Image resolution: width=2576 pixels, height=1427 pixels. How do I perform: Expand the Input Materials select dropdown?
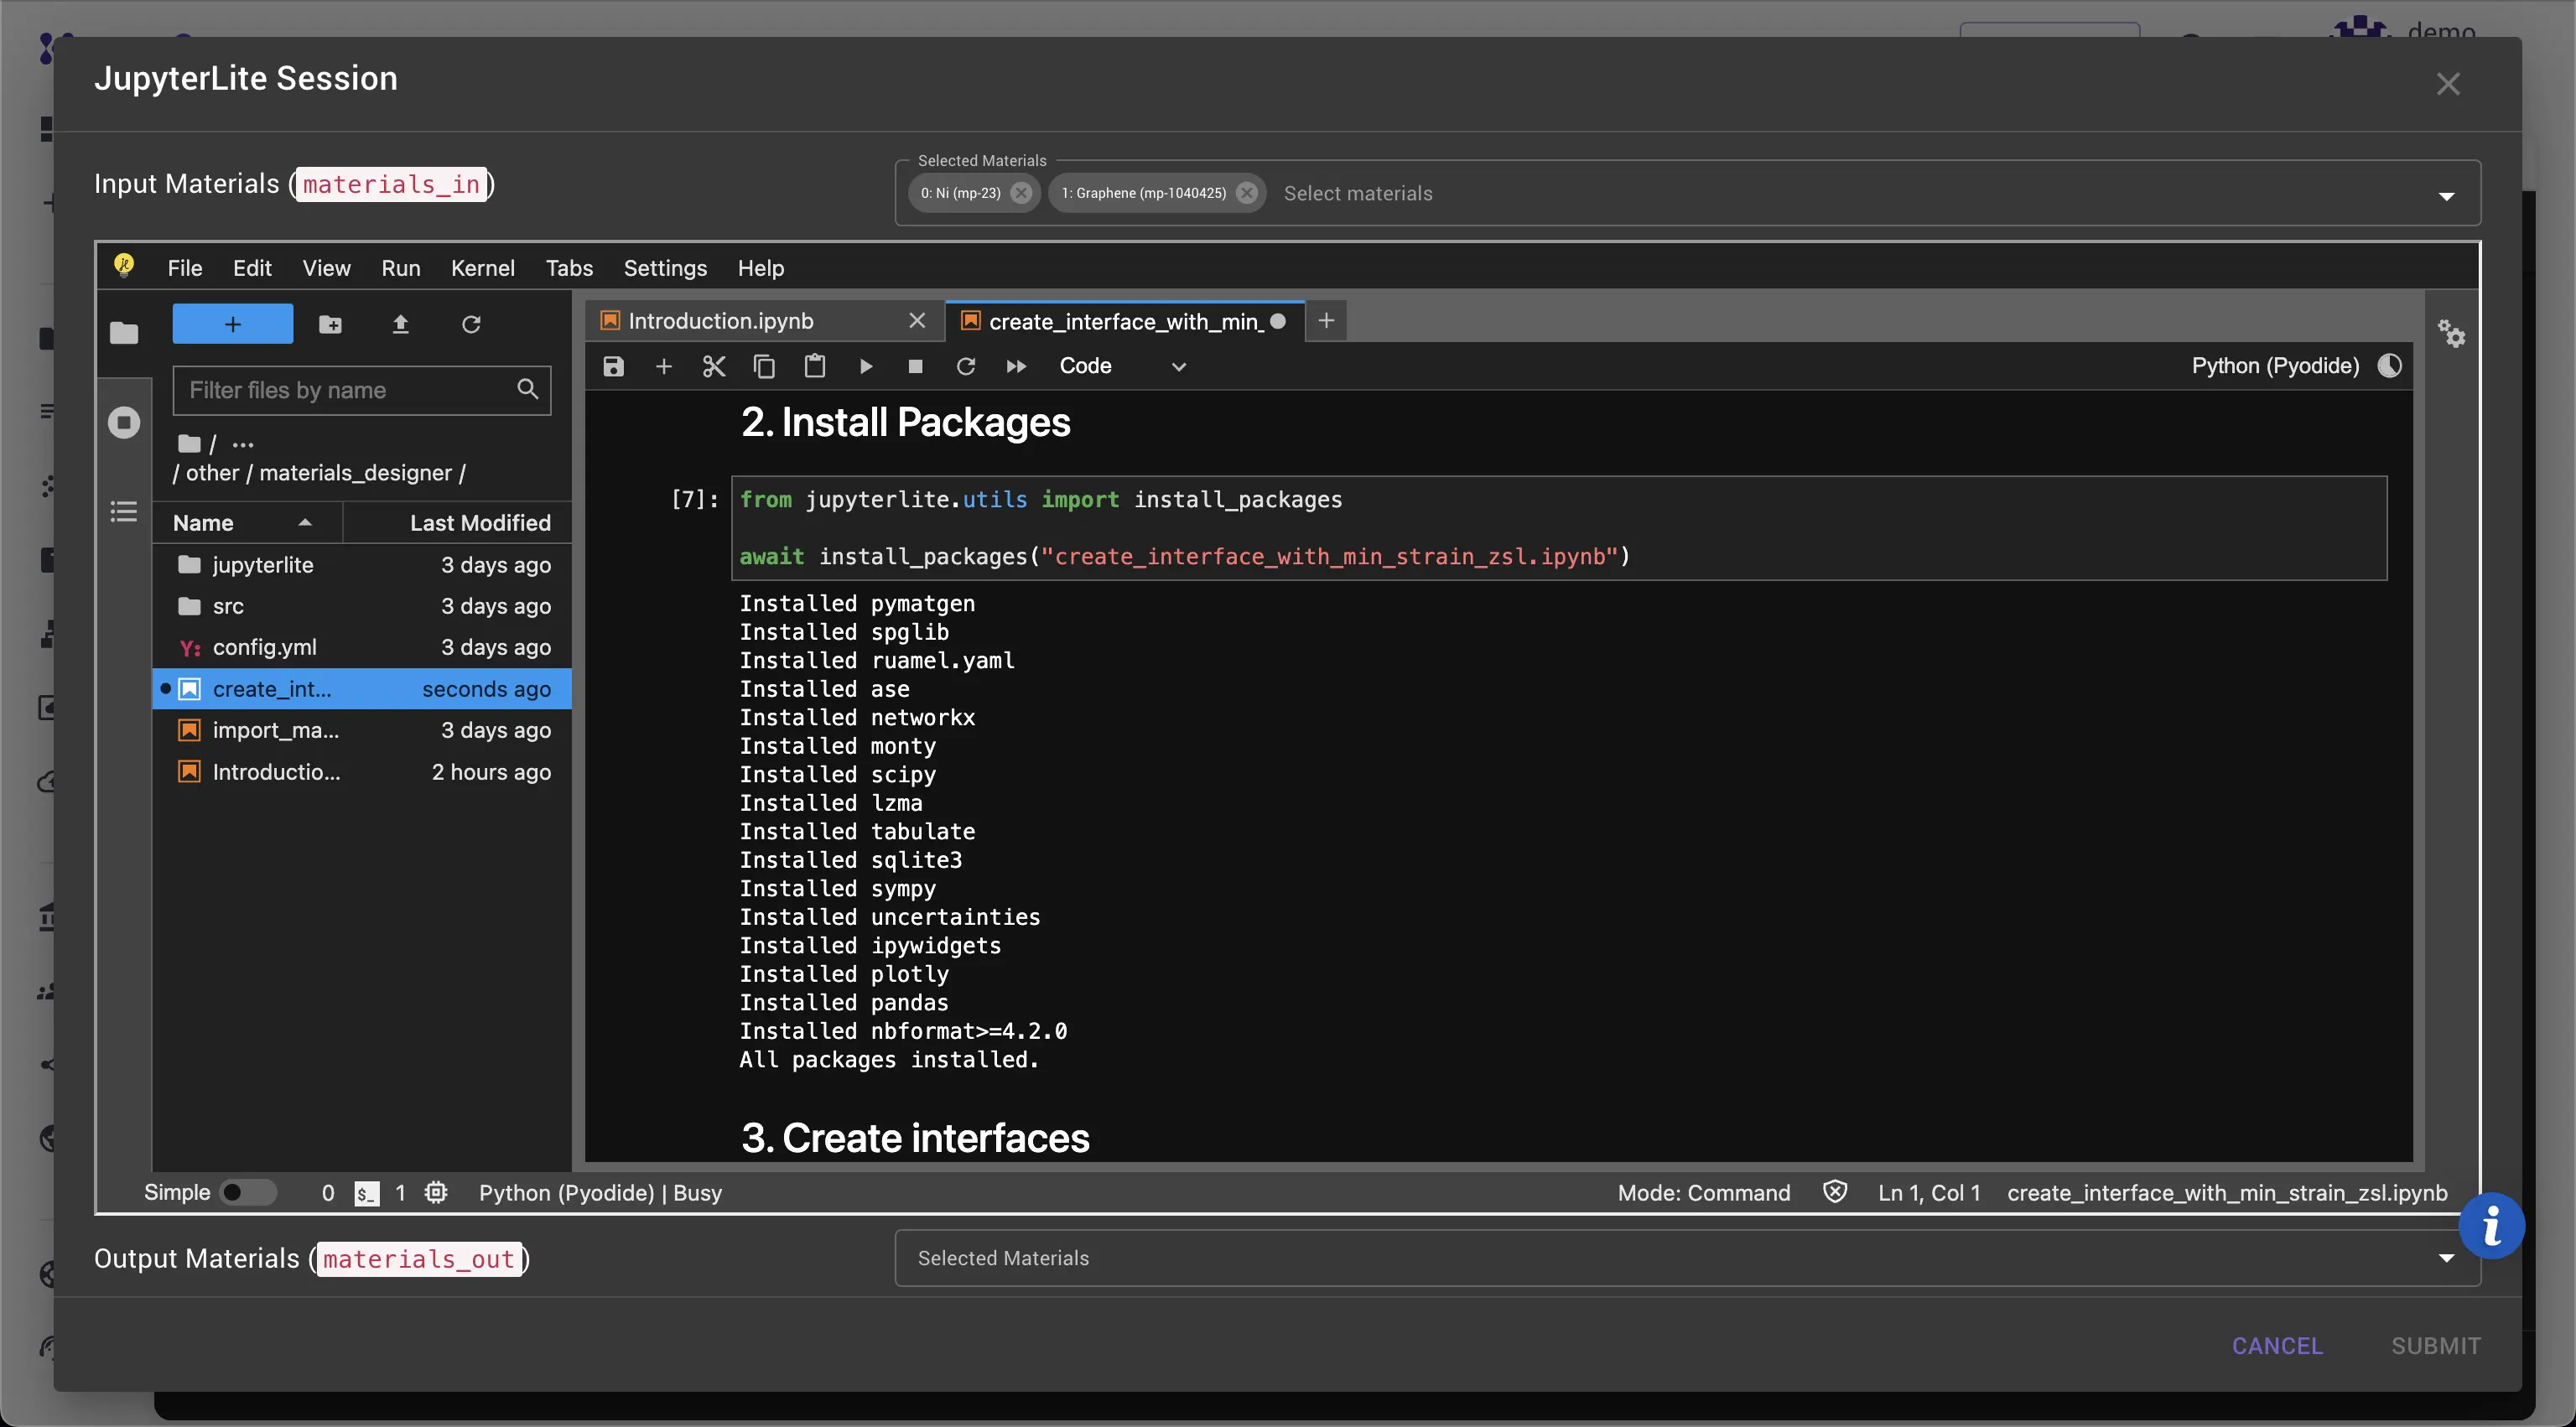coord(2446,196)
